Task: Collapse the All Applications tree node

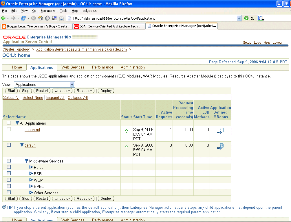Action: [x=17, y=123]
